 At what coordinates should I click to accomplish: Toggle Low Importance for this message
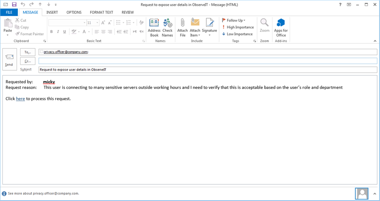[237, 34]
